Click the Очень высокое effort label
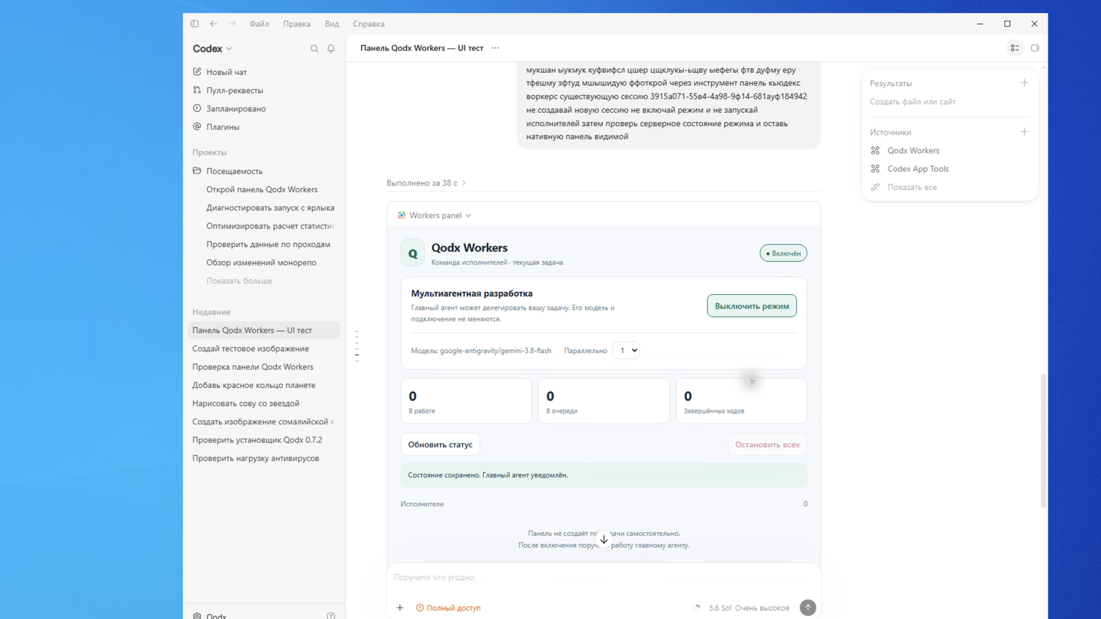 click(x=762, y=608)
